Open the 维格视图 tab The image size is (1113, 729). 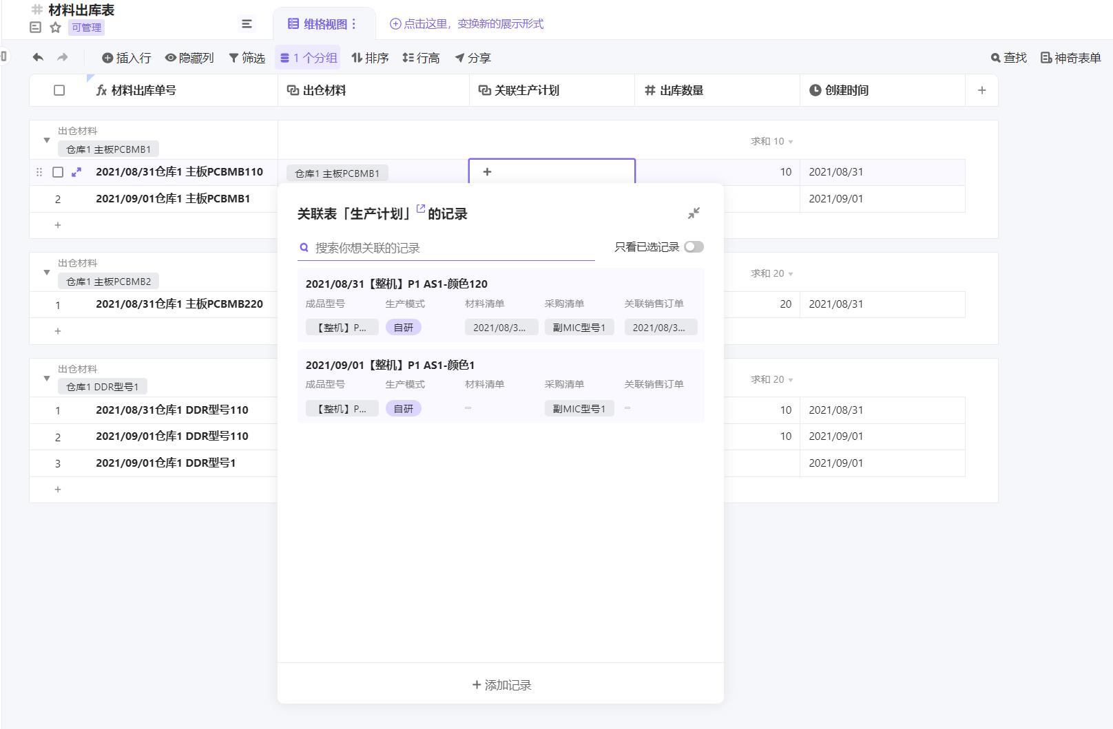coord(322,24)
